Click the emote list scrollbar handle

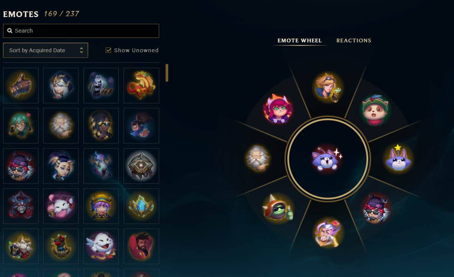[x=167, y=73]
